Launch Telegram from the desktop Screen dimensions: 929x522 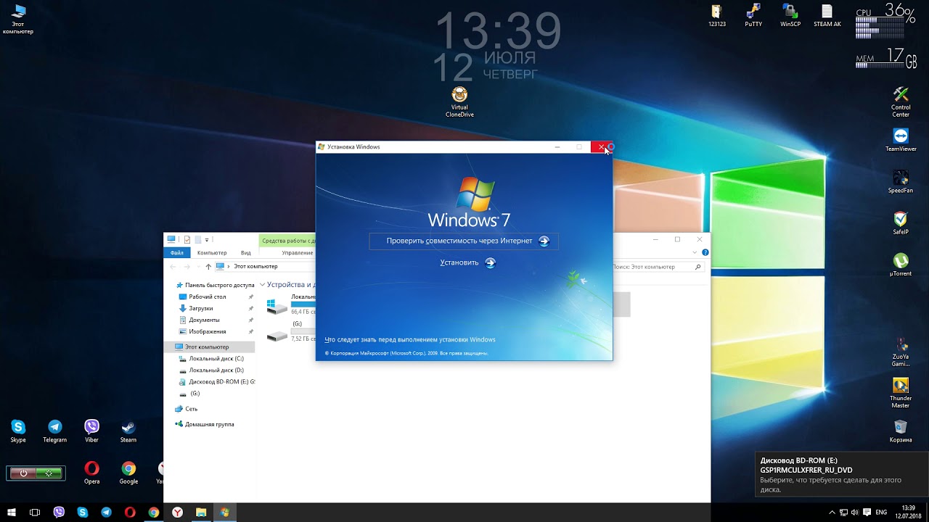tap(54, 431)
